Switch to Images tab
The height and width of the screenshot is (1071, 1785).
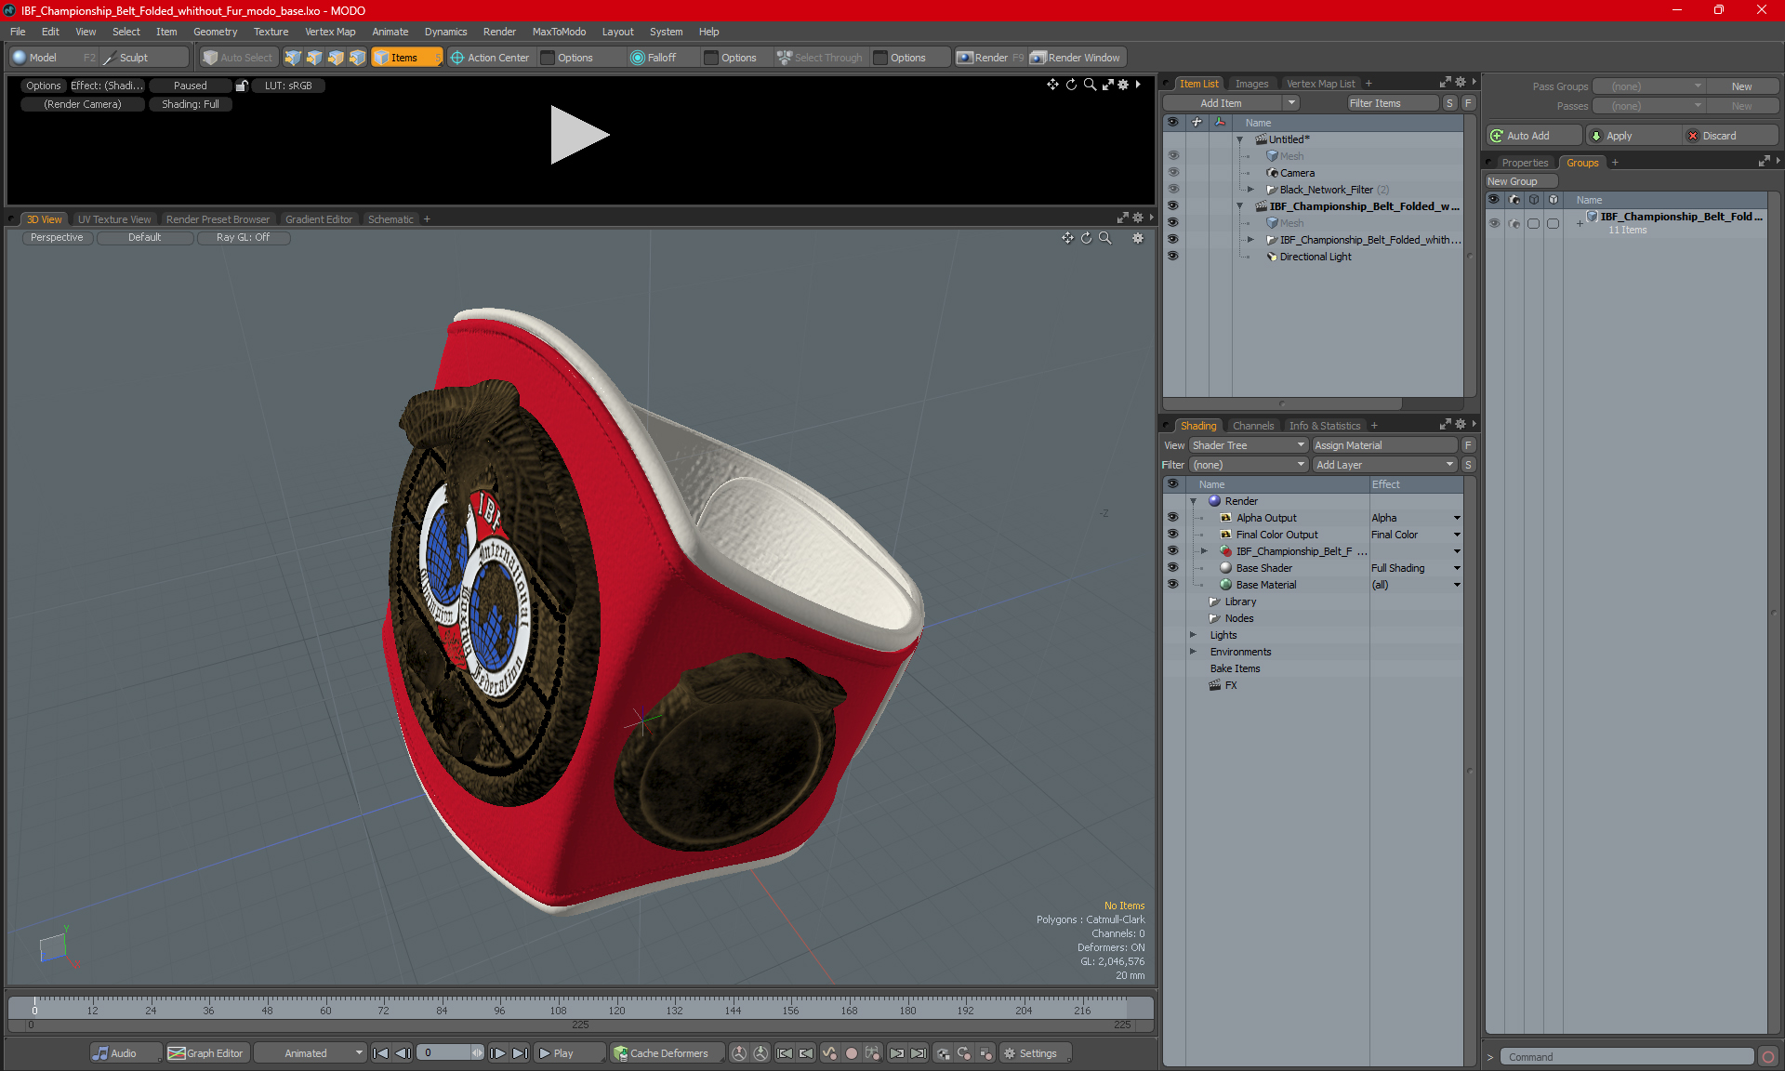(x=1251, y=84)
